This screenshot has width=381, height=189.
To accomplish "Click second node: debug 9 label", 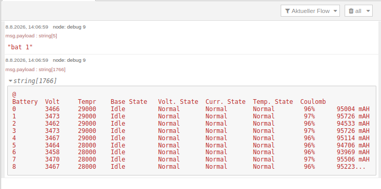I will coord(69,60).
